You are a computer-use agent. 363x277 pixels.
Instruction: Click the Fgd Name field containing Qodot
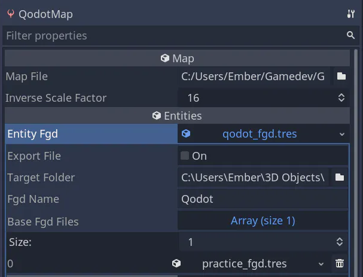263,199
